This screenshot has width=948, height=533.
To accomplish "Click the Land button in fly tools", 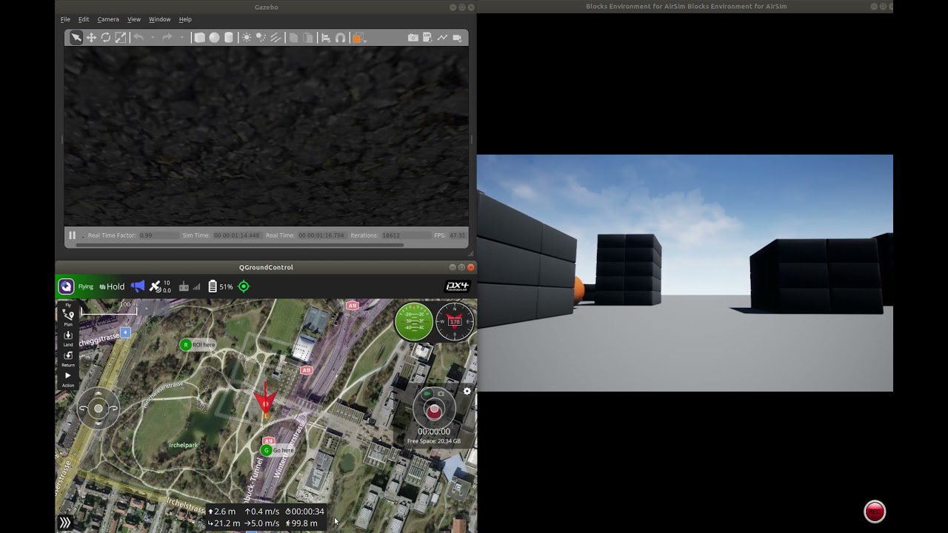I will [x=68, y=338].
